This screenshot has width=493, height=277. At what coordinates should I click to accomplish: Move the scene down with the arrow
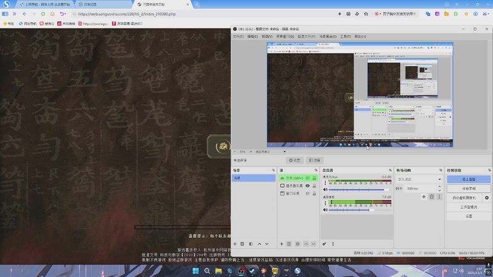tap(267, 244)
